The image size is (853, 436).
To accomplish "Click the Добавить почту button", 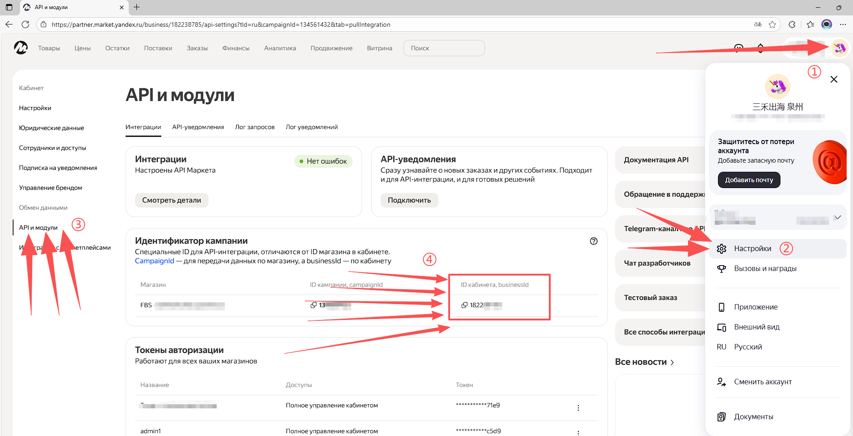I will [x=749, y=180].
